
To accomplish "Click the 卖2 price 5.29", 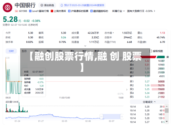I will click(147, 72).
